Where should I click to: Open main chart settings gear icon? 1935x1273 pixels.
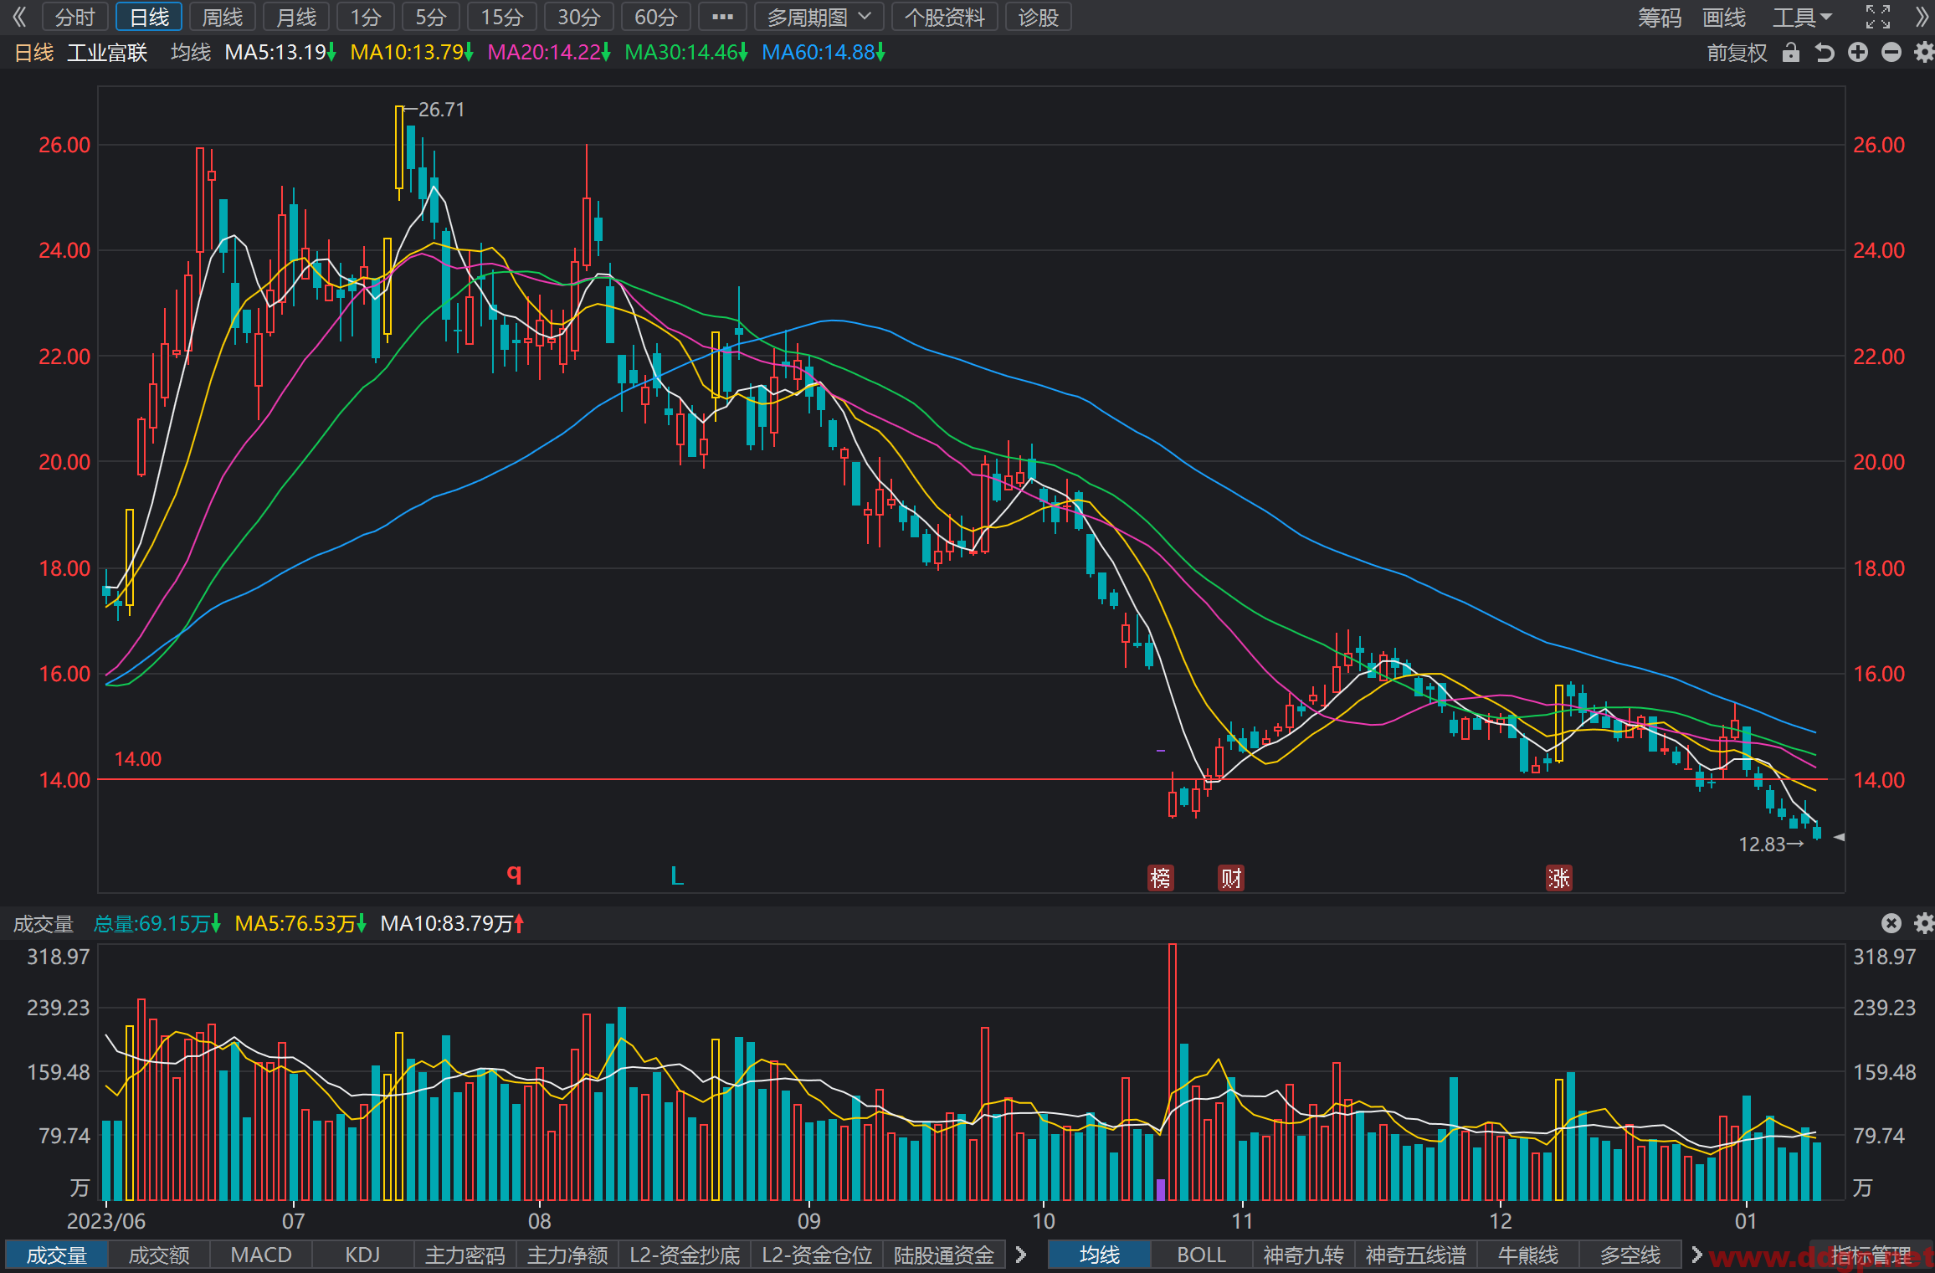1924,53
